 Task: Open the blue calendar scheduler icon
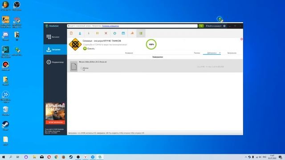click(123, 33)
